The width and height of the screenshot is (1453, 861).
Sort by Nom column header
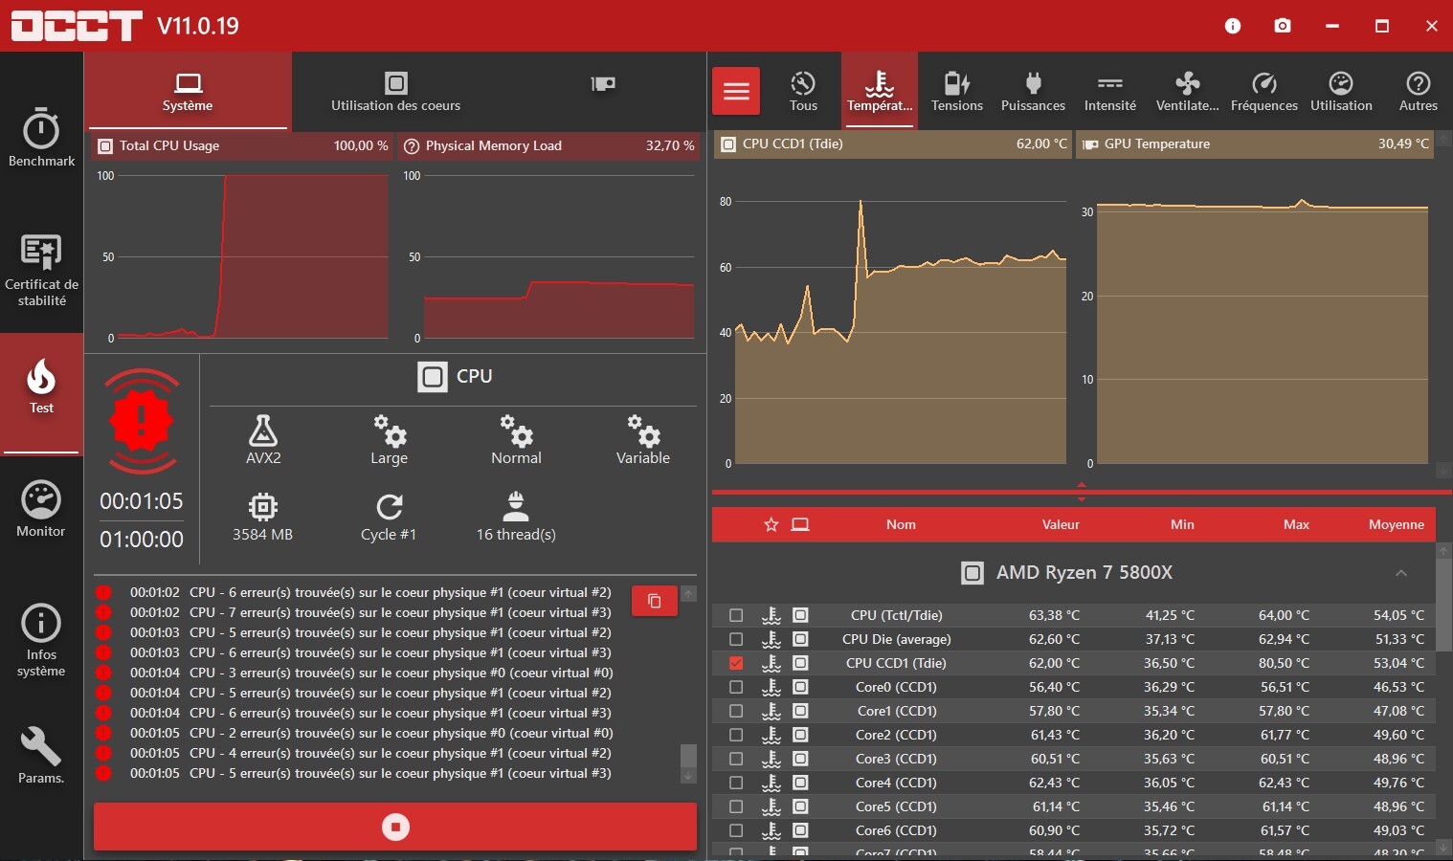coord(901,524)
